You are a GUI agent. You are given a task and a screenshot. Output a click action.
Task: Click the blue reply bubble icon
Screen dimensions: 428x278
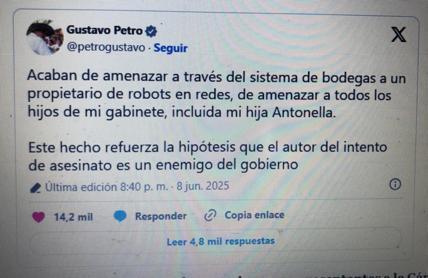(120, 216)
